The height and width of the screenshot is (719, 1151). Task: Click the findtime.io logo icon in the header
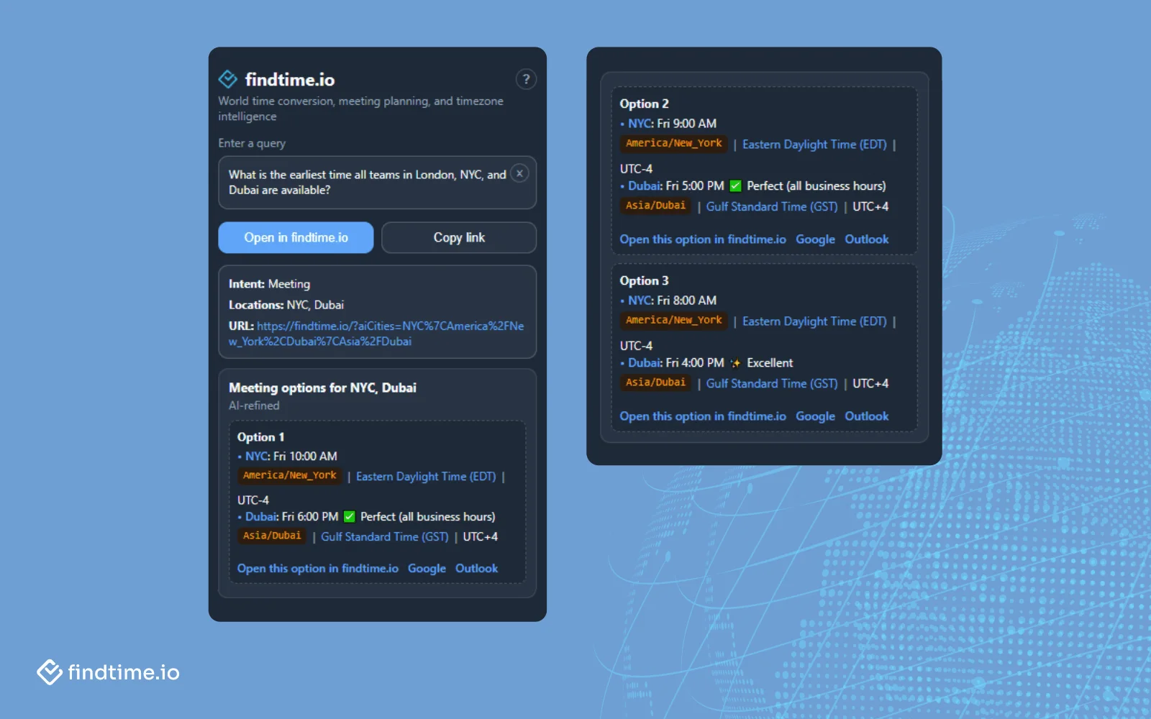click(227, 79)
